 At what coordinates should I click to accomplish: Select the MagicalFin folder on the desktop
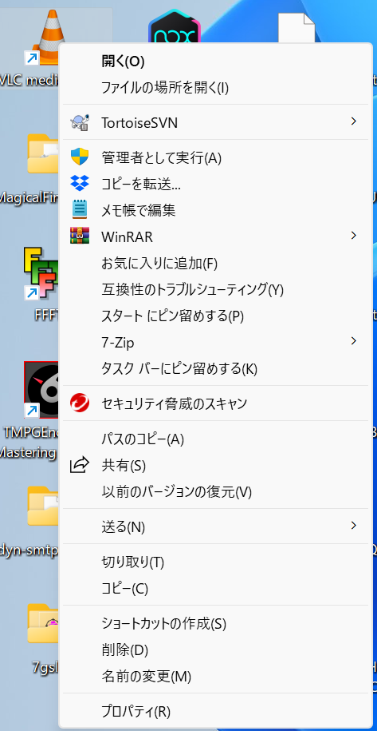42,154
